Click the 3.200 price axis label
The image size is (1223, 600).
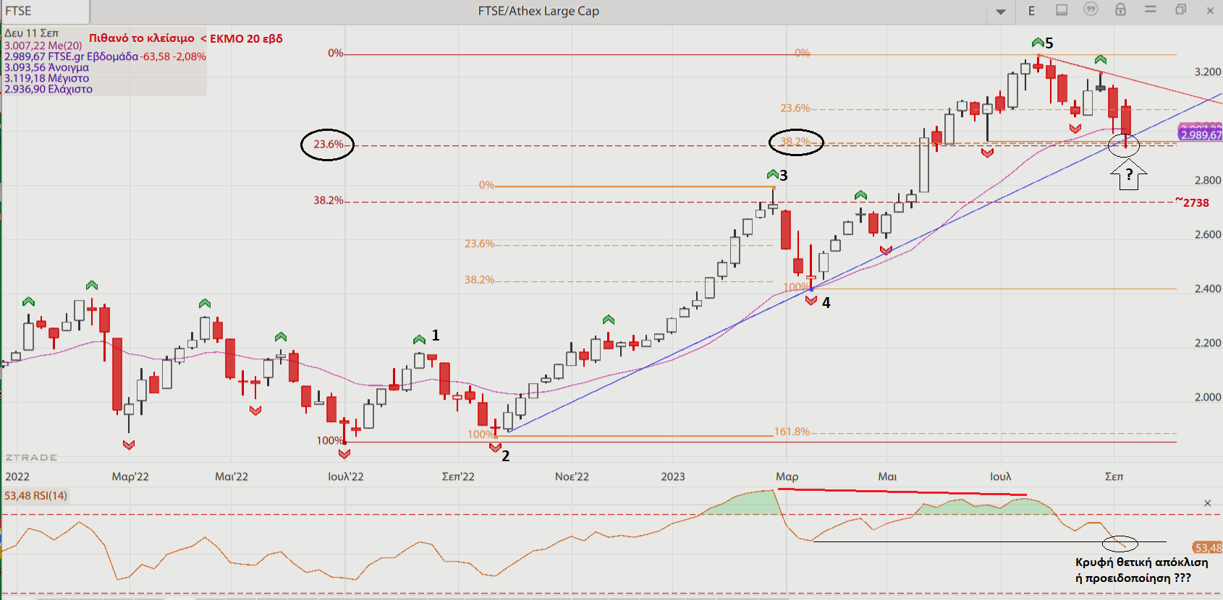1207,72
